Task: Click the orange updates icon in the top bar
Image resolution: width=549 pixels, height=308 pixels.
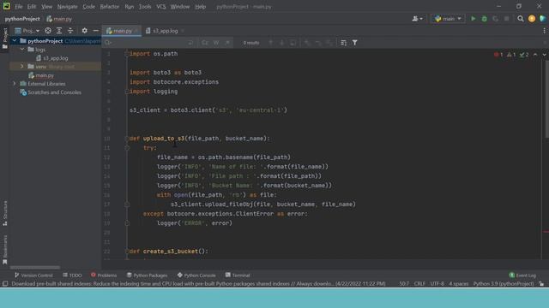Action: coord(532,19)
